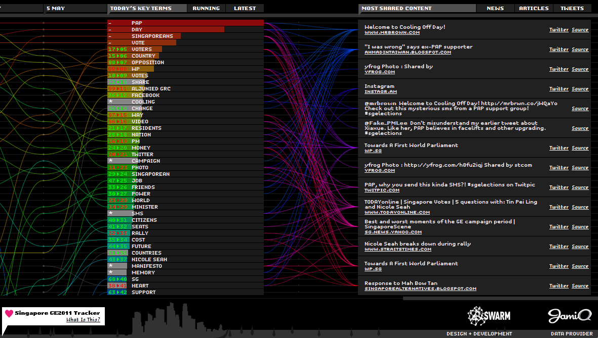This screenshot has height=338, width=598.
Task: Open Twitter link for Welcome to Cooling Off Day
Action: [559, 30]
